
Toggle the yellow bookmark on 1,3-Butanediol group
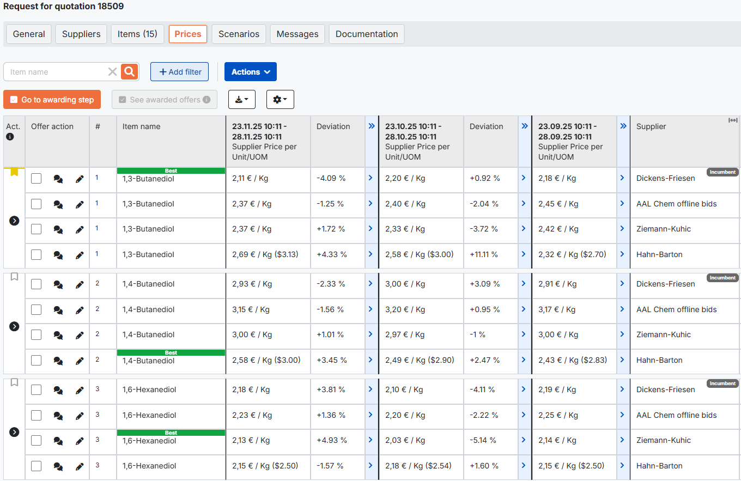point(14,172)
